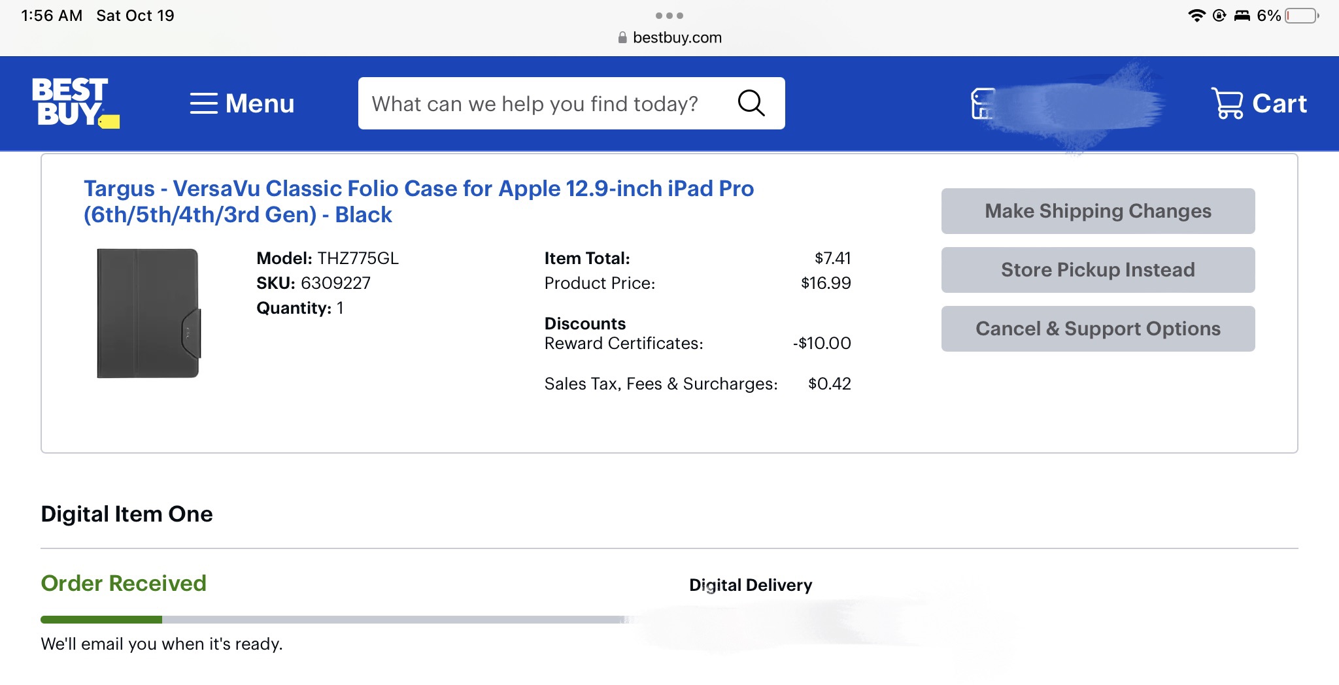Tap the battery indicator icon

[x=1302, y=16]
